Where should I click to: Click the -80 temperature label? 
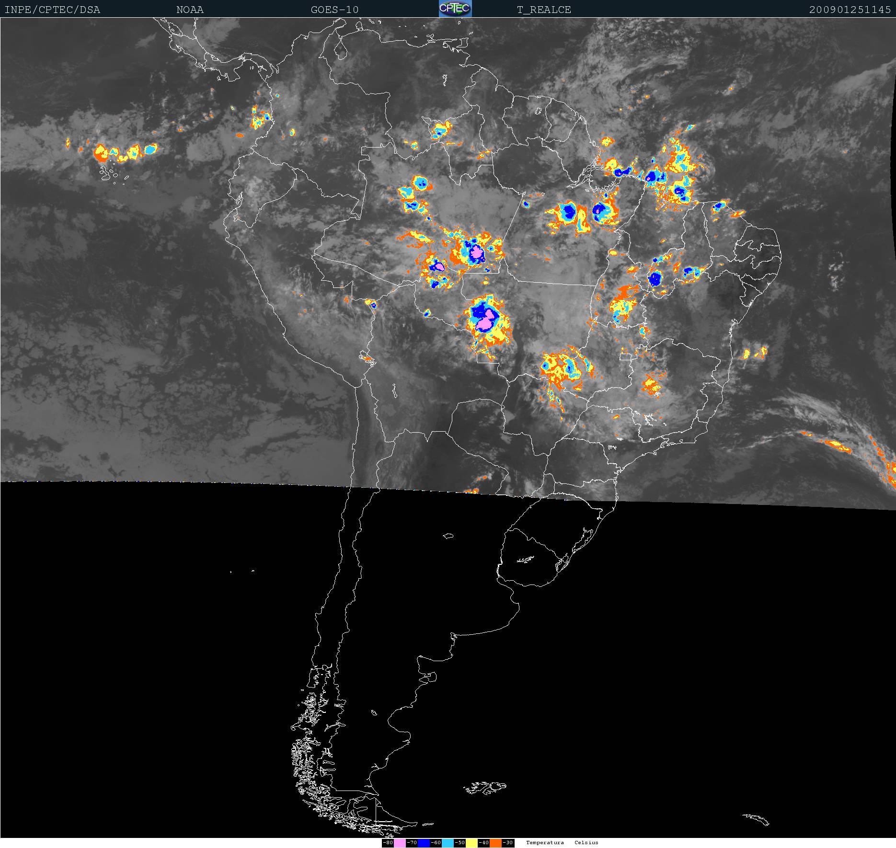[388, 843]
